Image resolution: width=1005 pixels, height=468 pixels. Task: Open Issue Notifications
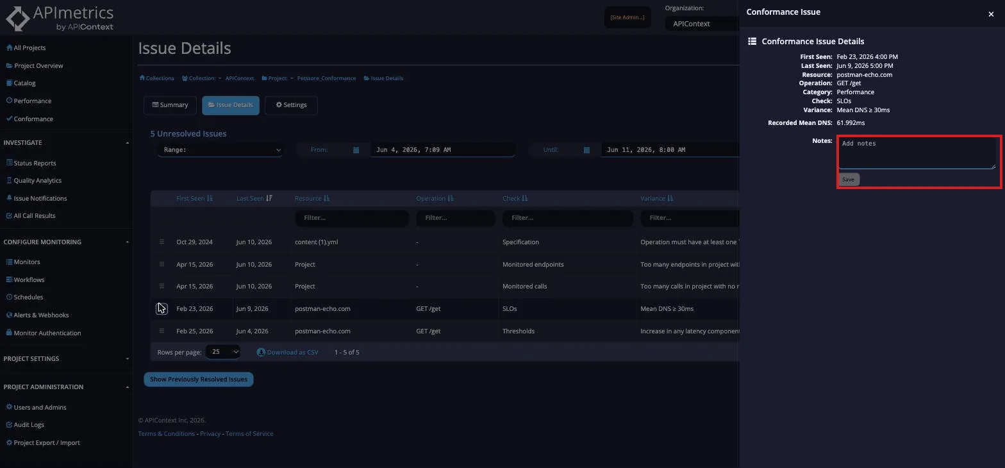click(x=37, y=198)
